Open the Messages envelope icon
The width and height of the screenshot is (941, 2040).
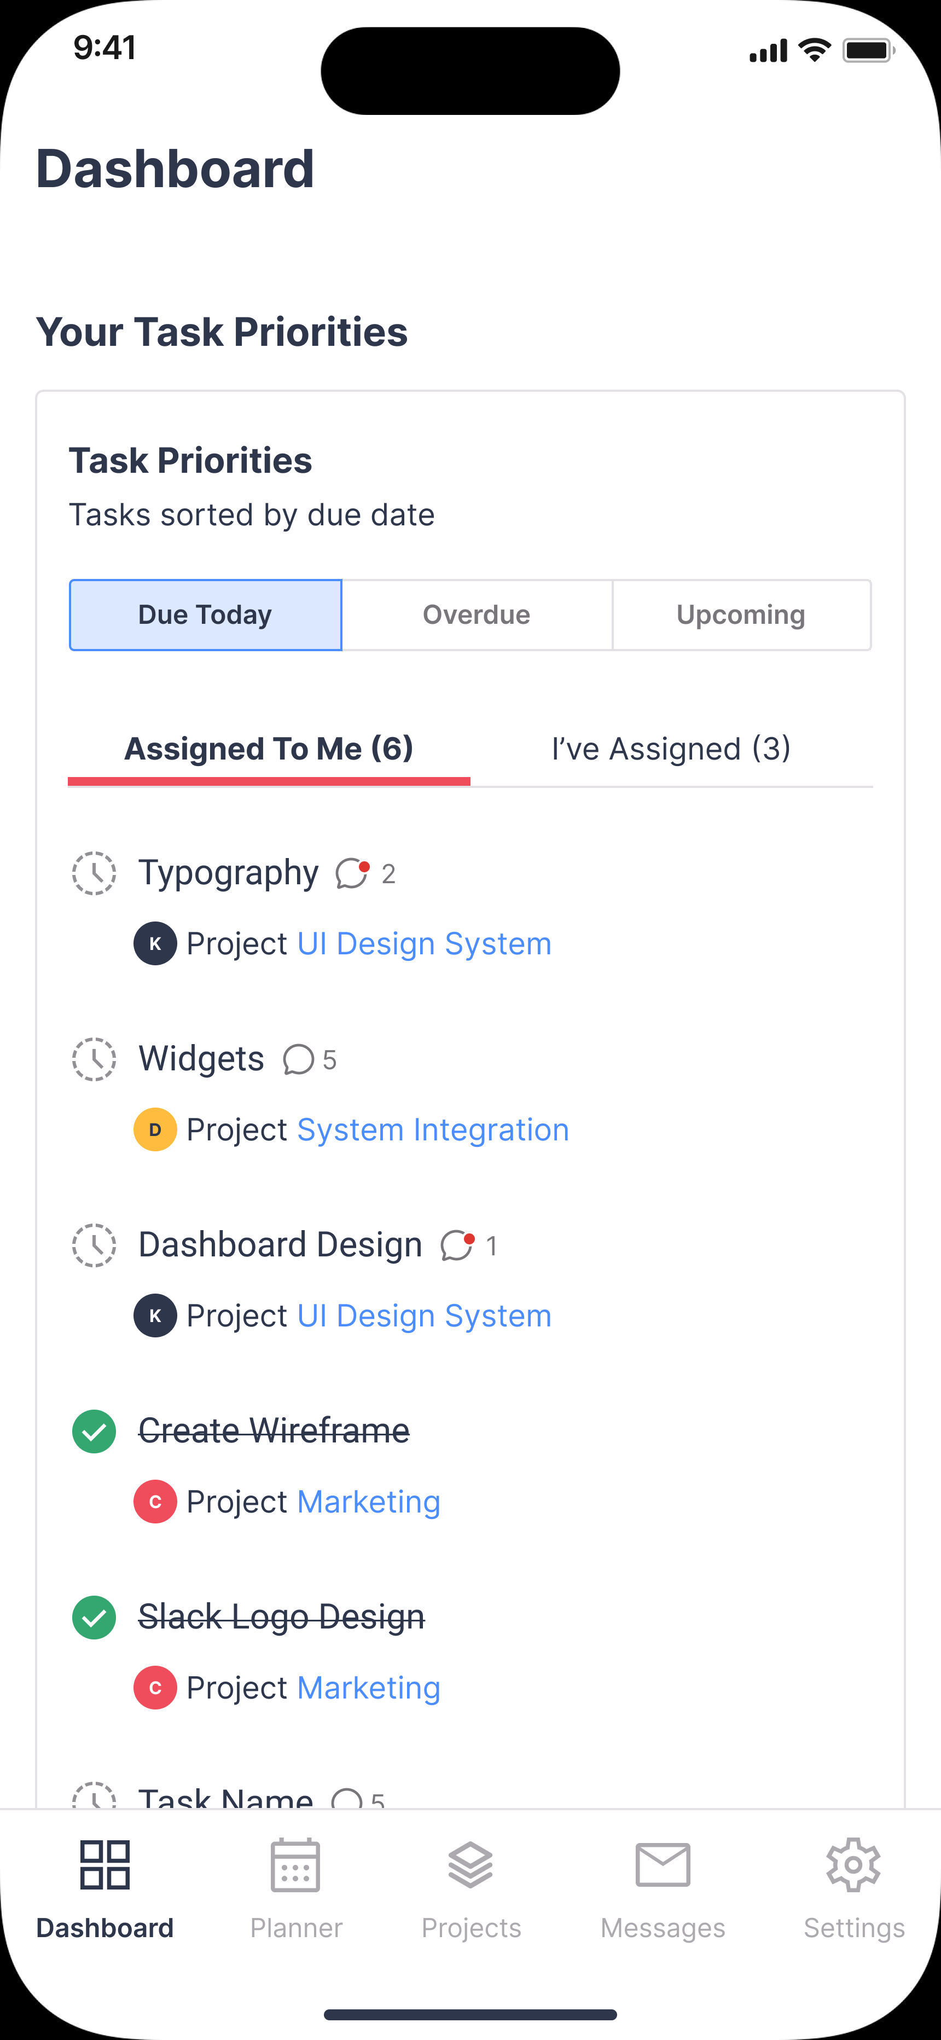tap(663, 1865)
